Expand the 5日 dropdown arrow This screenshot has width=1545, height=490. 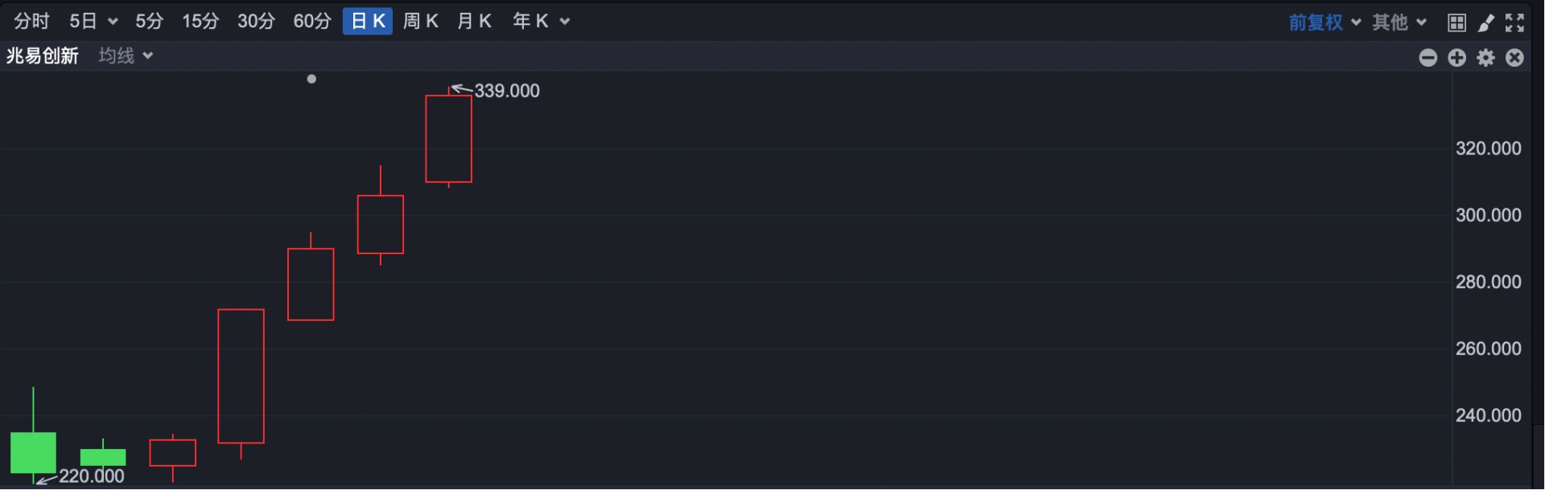(113, 22)
